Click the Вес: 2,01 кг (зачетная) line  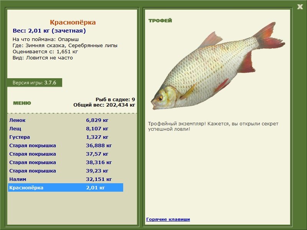pyautogui.click(x=49, y=31)
